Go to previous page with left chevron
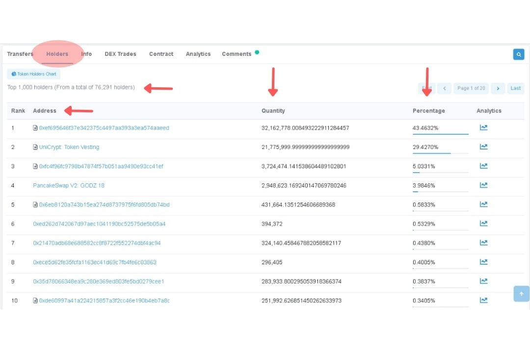 445,88
